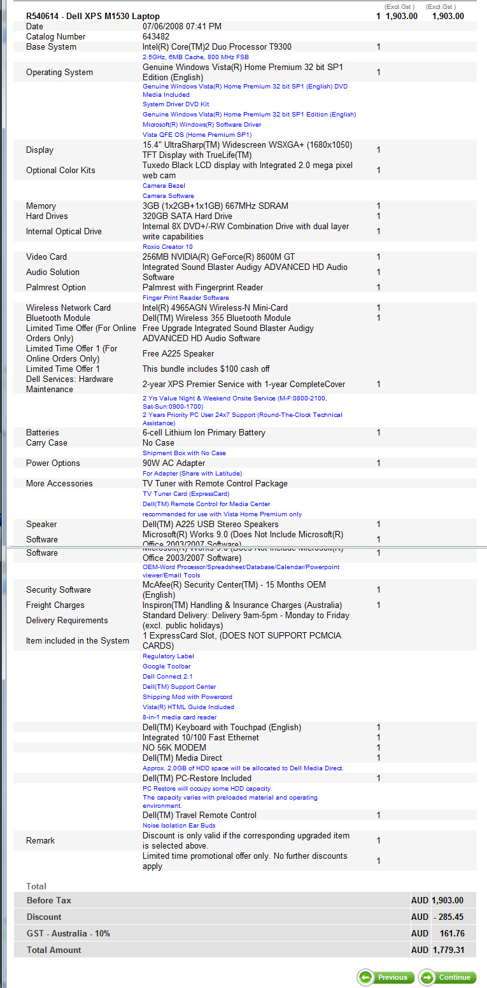Select 3GB (1x2GB+1x1GB) 667MHz SDRAM text

click(215, 206)
